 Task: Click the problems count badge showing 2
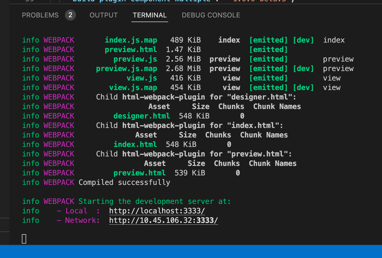(x=70, y=15)
